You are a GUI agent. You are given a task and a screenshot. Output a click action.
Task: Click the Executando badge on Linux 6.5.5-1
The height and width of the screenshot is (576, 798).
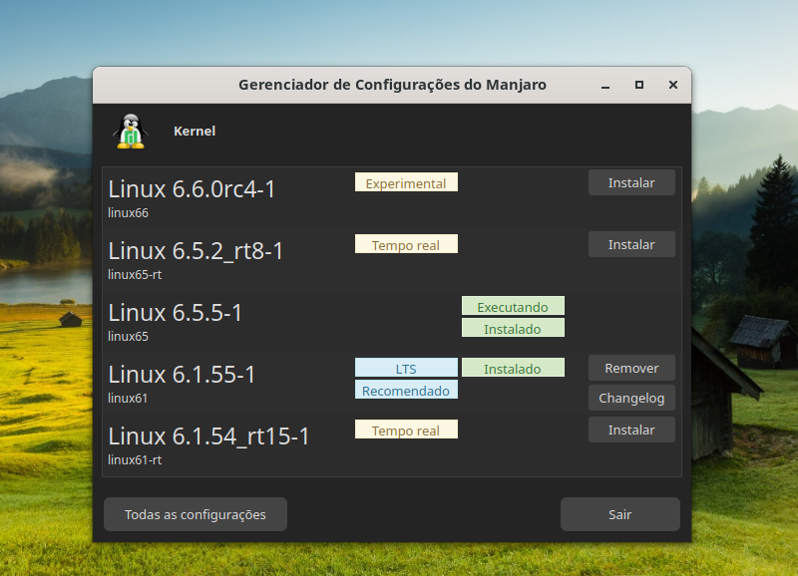[x=513, y=306]
